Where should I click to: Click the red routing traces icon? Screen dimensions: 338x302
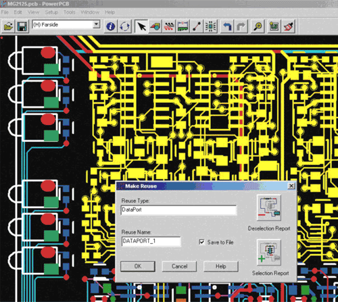pos(169,26)
